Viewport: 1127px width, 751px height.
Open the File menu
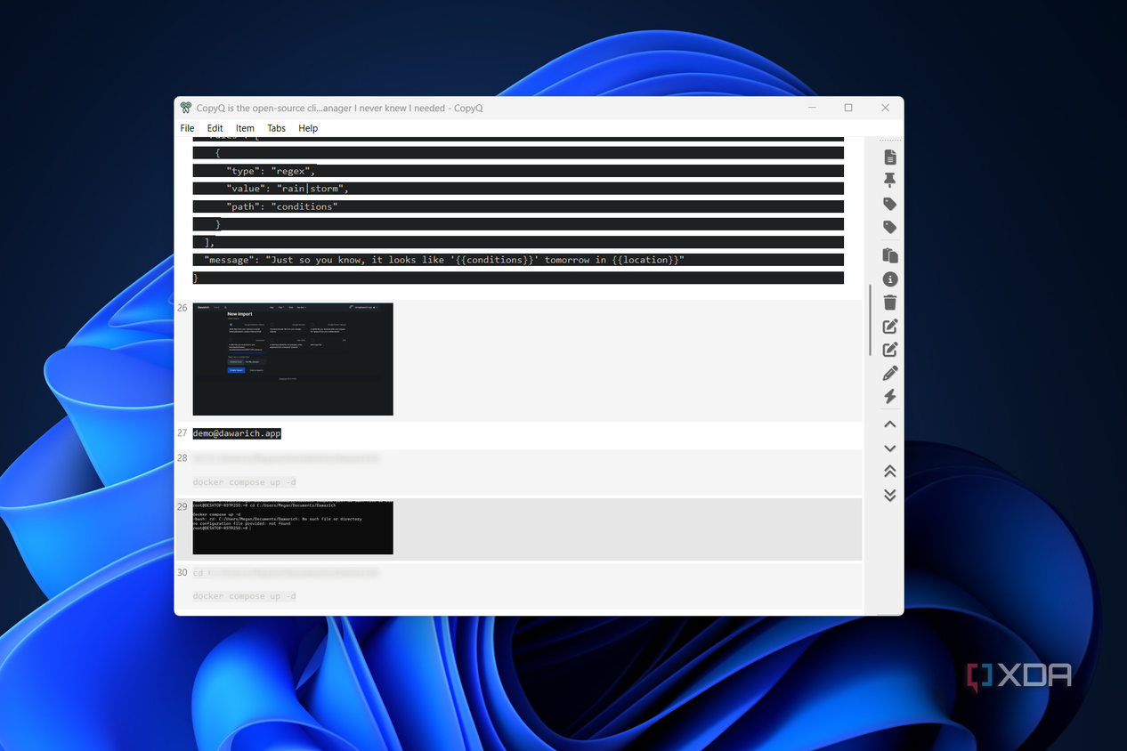pos(187,128)
